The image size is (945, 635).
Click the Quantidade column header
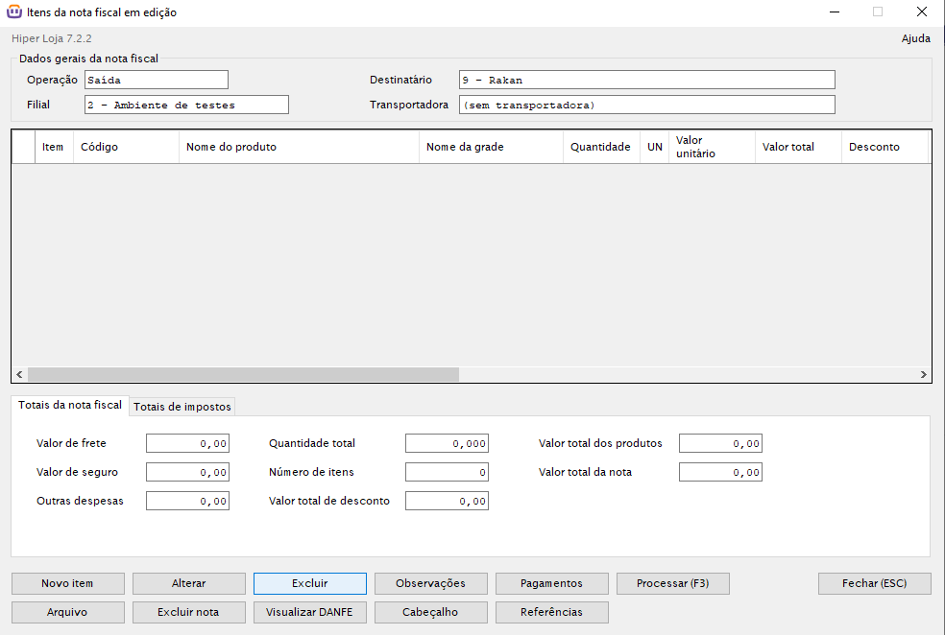pyautogui.click(x=601, y=147)
